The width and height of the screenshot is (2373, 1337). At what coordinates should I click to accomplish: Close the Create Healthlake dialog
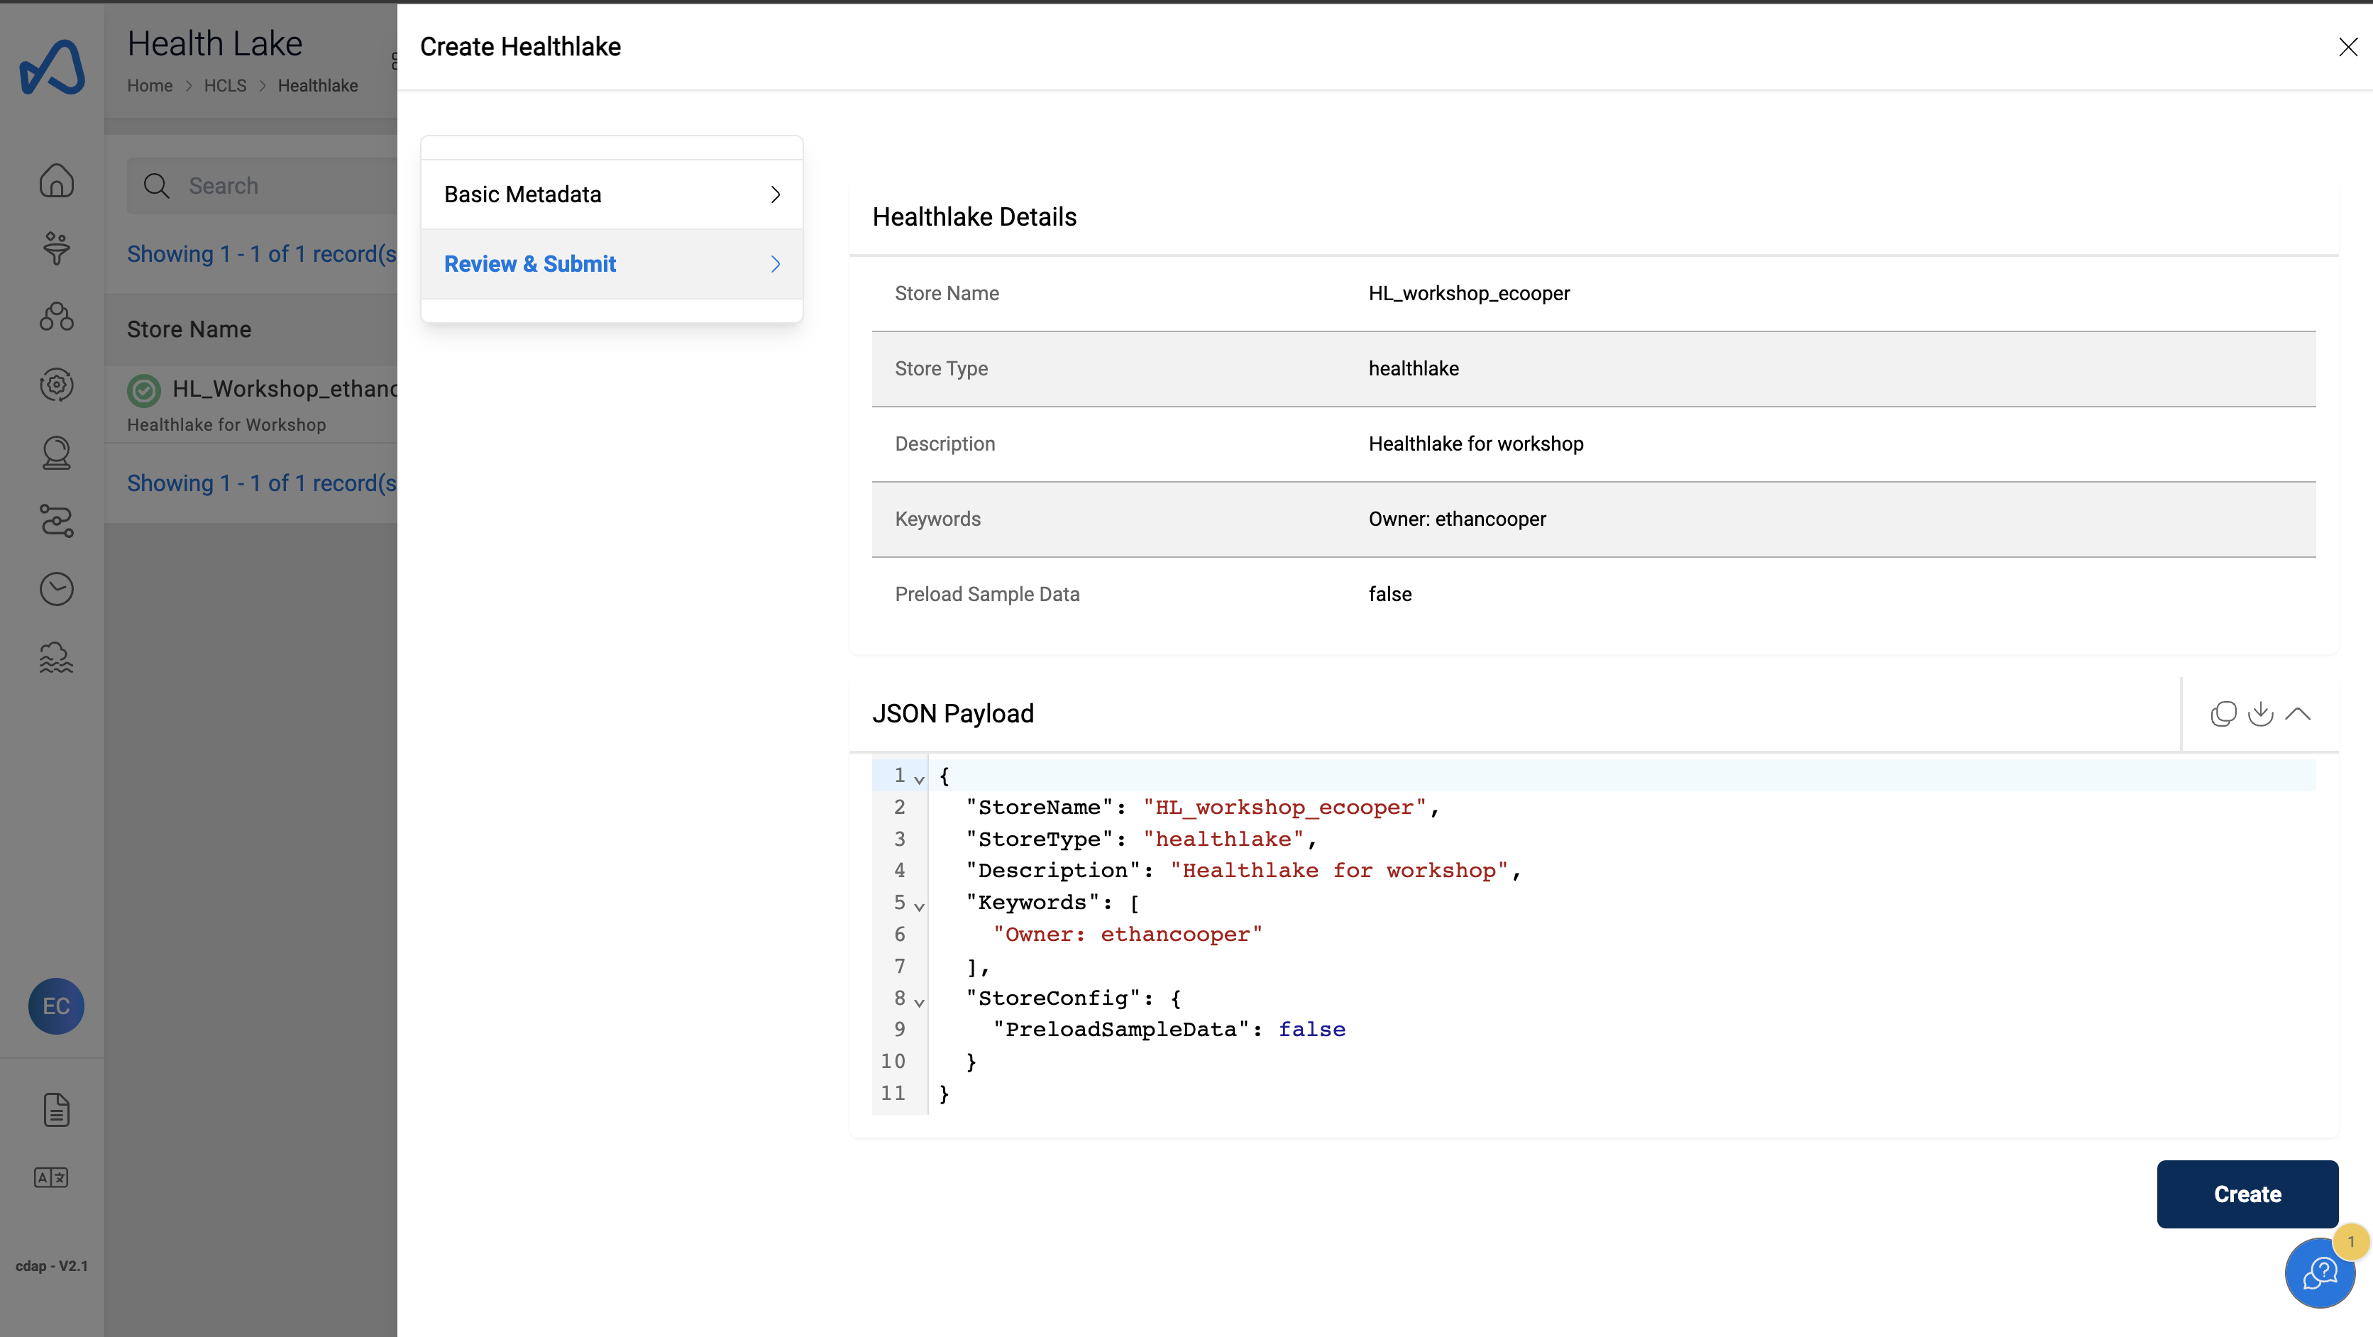2348,47
